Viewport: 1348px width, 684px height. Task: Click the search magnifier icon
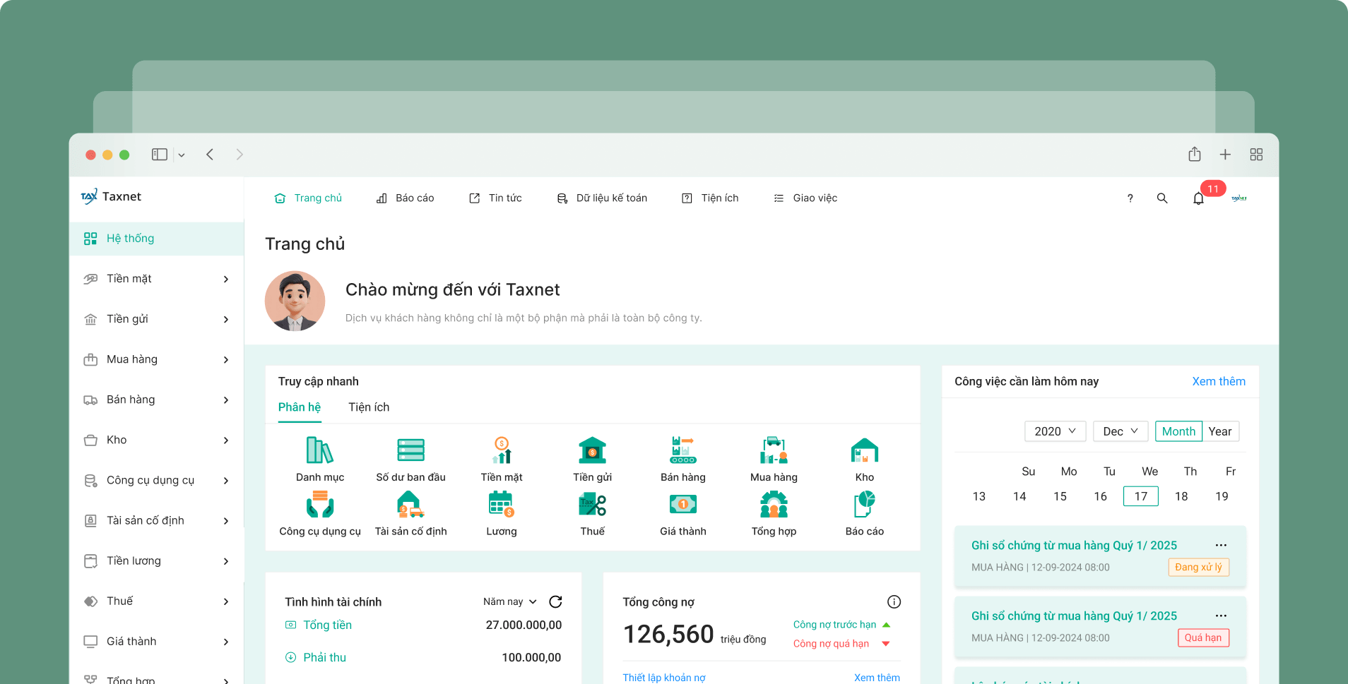[x=1162, y=198]
